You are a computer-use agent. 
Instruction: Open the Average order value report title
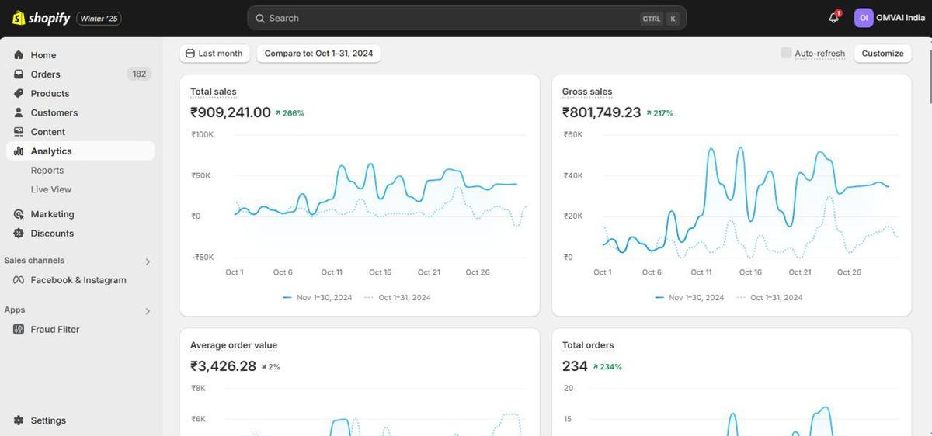234,345
